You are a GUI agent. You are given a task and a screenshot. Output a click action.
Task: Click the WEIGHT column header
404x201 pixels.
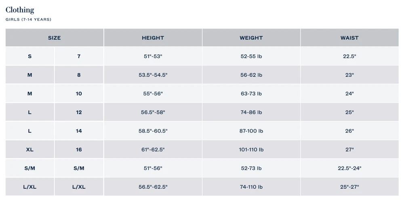click(251, 38)
